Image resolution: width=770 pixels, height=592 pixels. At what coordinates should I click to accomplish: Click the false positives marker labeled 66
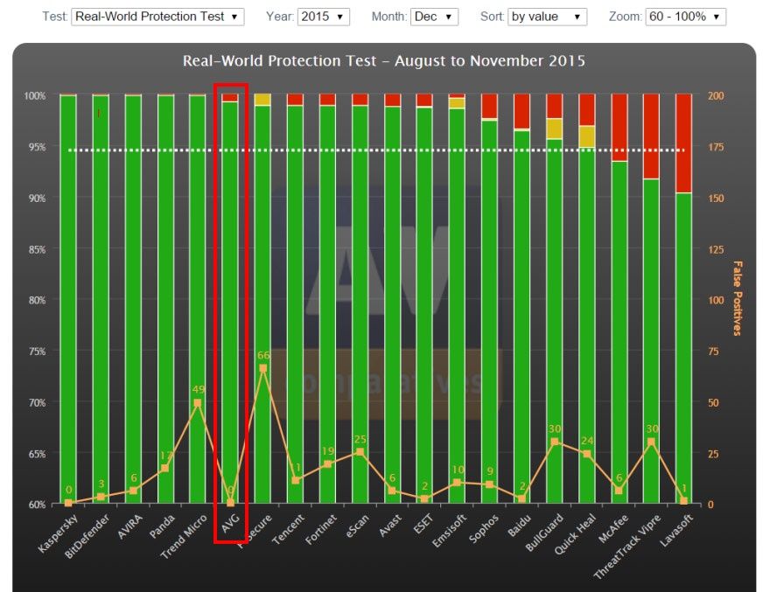[263, 368]
